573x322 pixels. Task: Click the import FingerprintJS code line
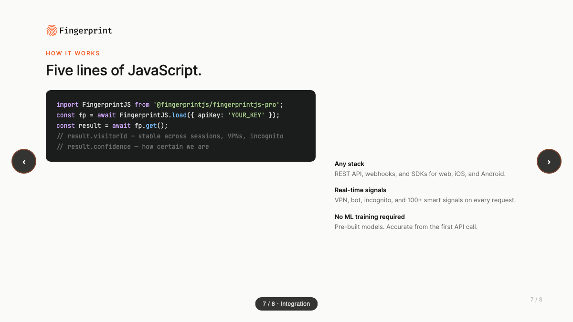[170, 104]
